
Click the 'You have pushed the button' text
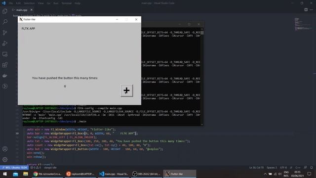point(65,78)
